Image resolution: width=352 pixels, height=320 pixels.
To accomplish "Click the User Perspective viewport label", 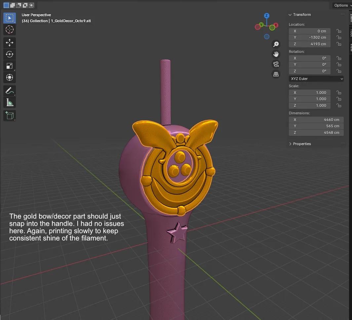I will [36, 15].
